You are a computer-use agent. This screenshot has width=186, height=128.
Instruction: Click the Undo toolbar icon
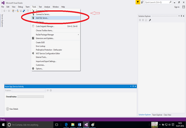coord(28,11)
